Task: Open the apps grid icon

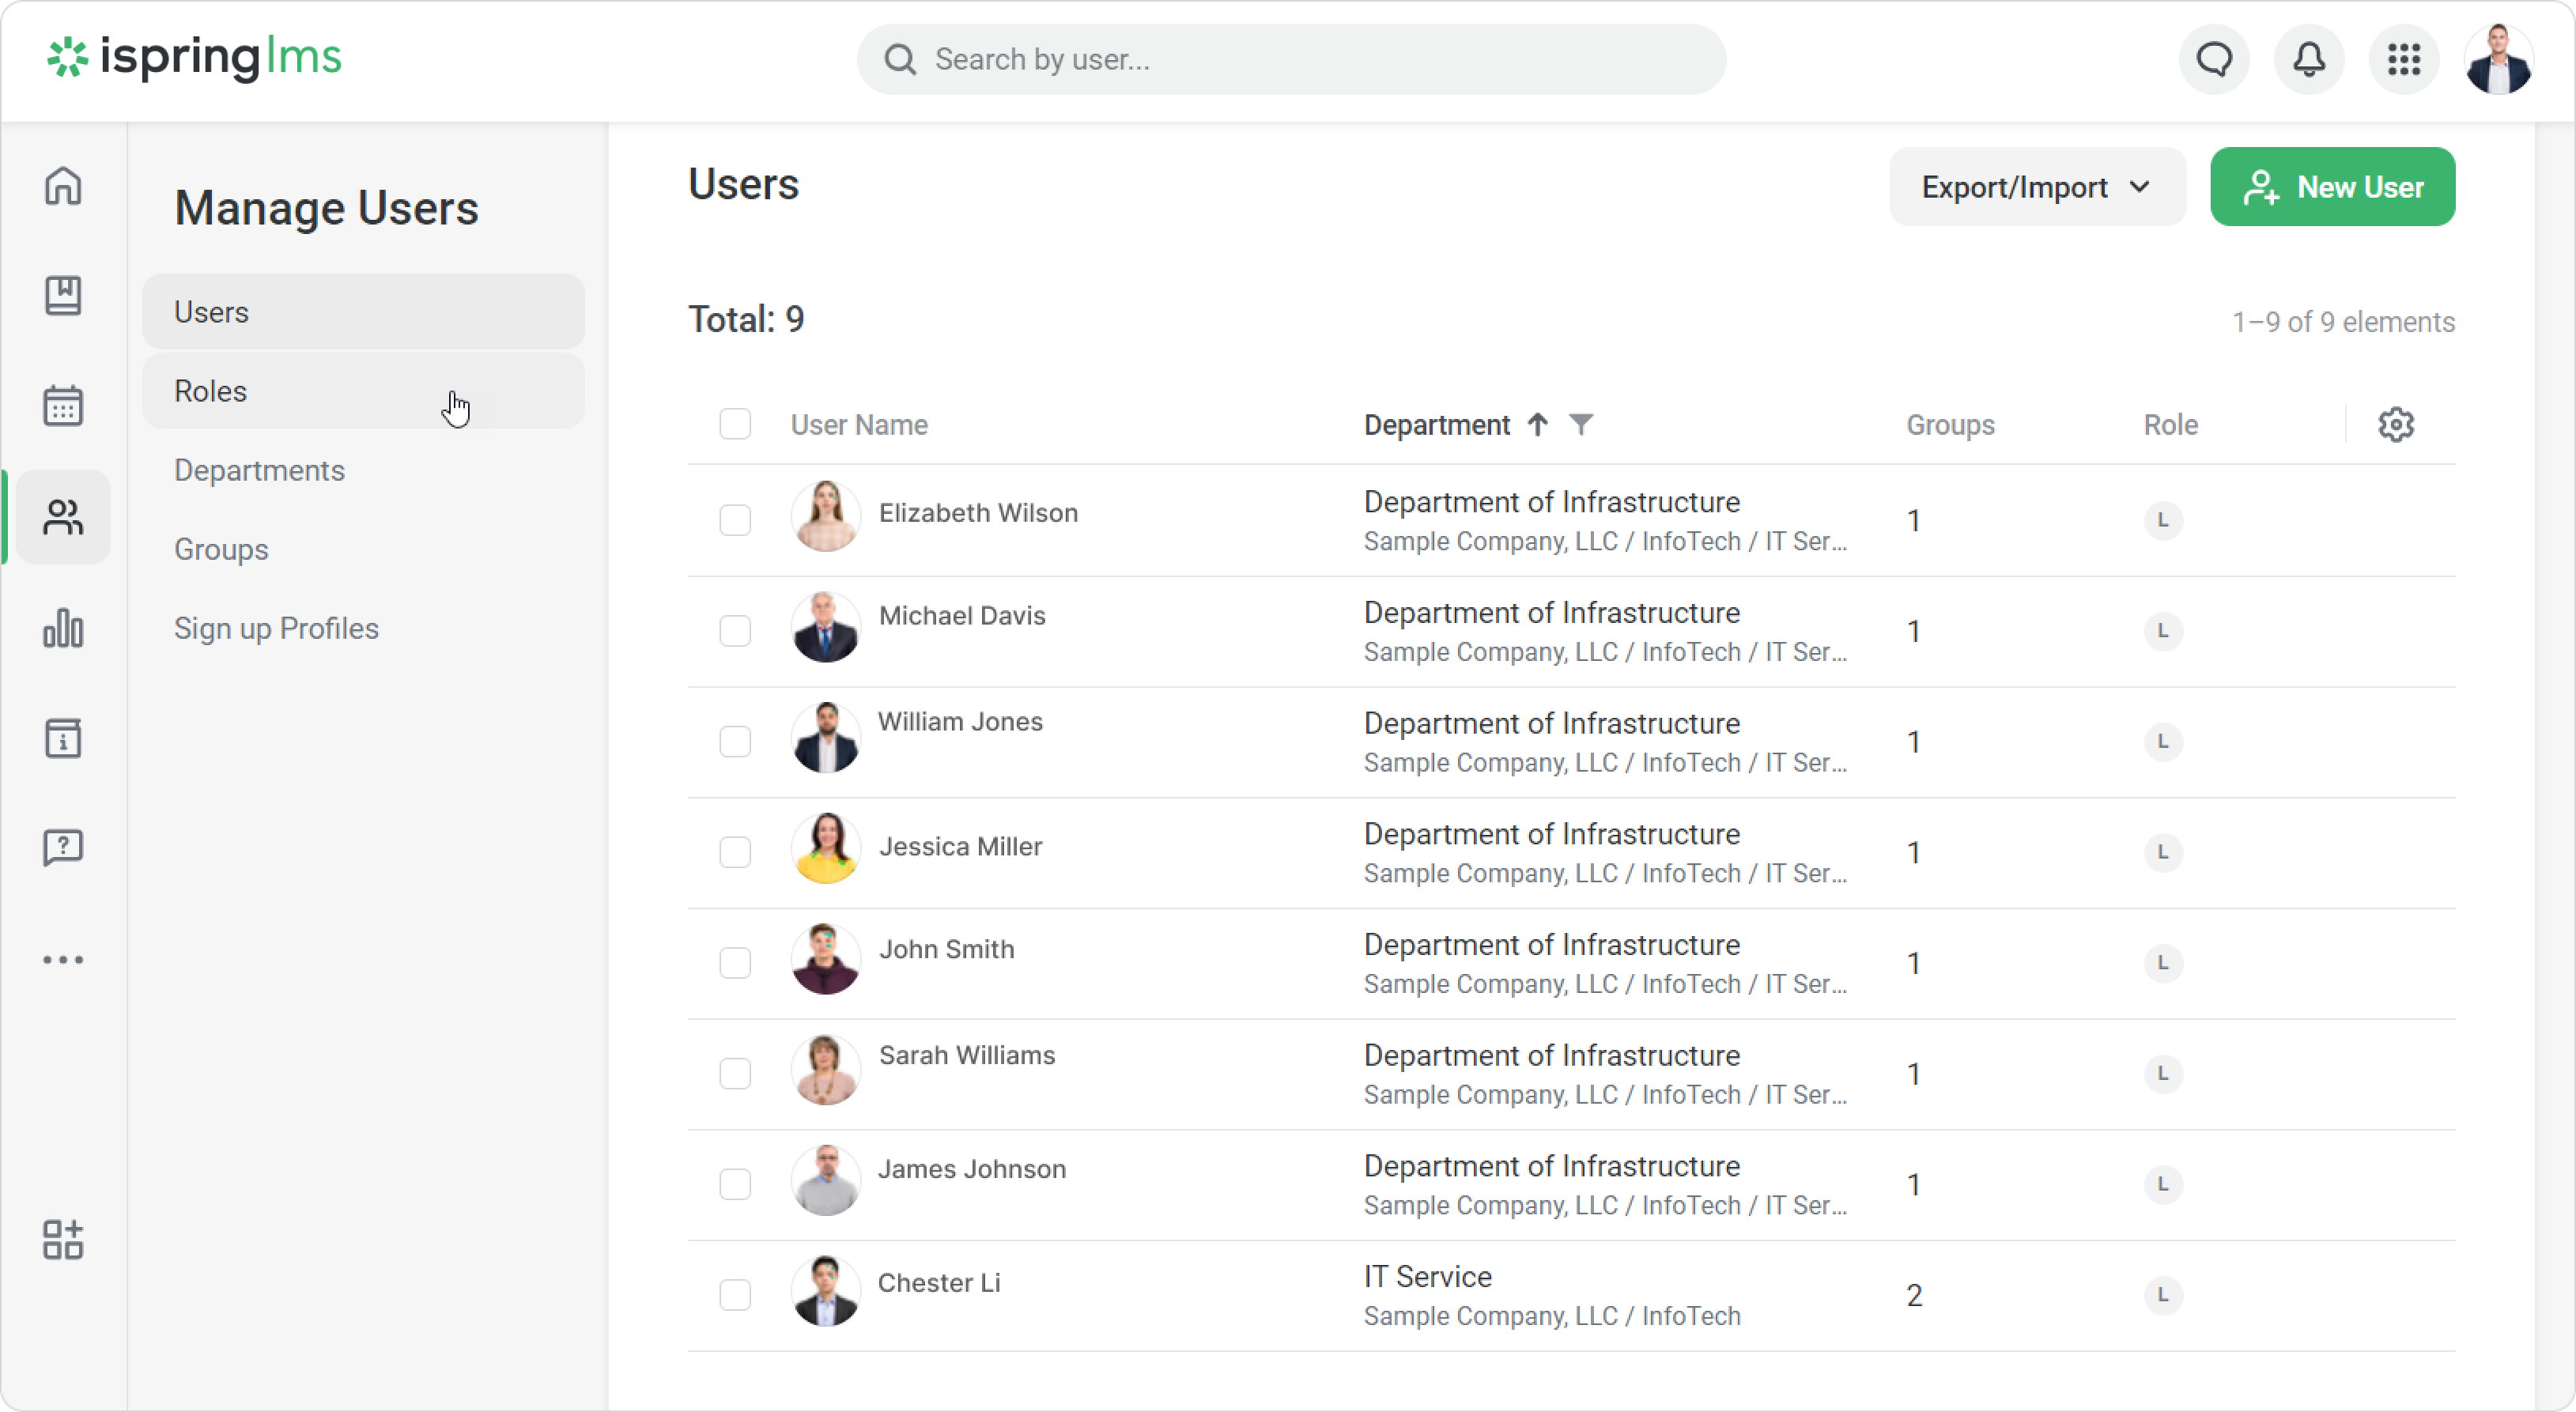Action: click(x=2403, y=59)
